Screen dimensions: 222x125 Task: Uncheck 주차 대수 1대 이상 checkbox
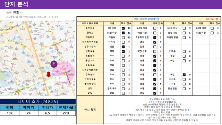tap(123, 28)
